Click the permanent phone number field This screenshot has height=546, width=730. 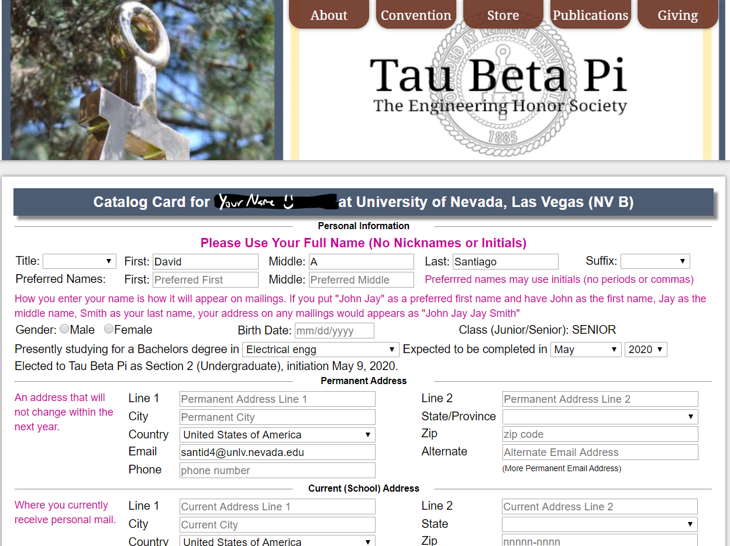click(277, 471)
